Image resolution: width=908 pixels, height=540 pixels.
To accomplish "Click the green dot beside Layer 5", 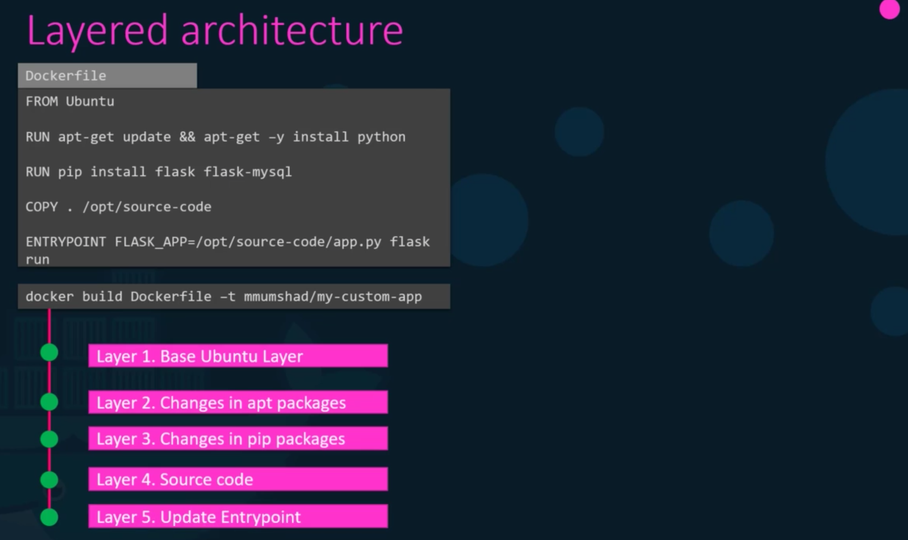I will pos(49,517).
